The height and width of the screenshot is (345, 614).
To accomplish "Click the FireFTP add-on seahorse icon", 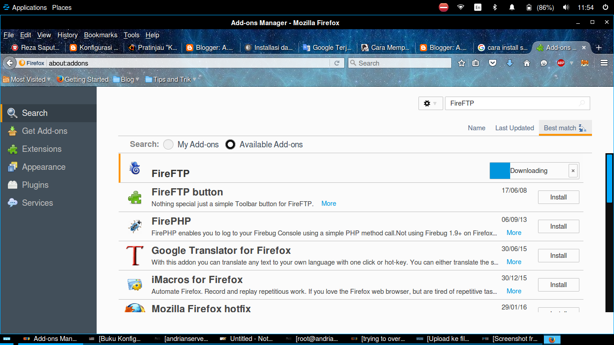I will 134,168.
